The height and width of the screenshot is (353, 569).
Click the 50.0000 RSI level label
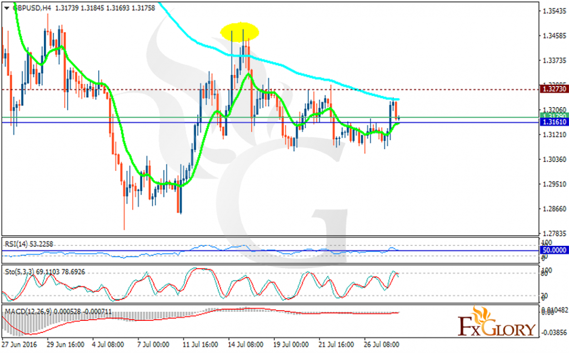point(554,250)
